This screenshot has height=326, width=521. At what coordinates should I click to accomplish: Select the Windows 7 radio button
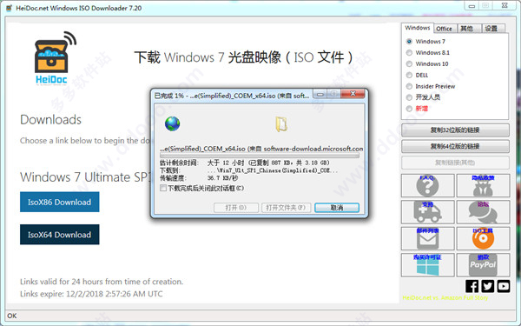409,42
